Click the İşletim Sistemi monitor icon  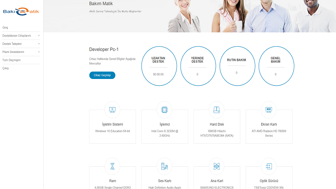click(x=112, y=110)
